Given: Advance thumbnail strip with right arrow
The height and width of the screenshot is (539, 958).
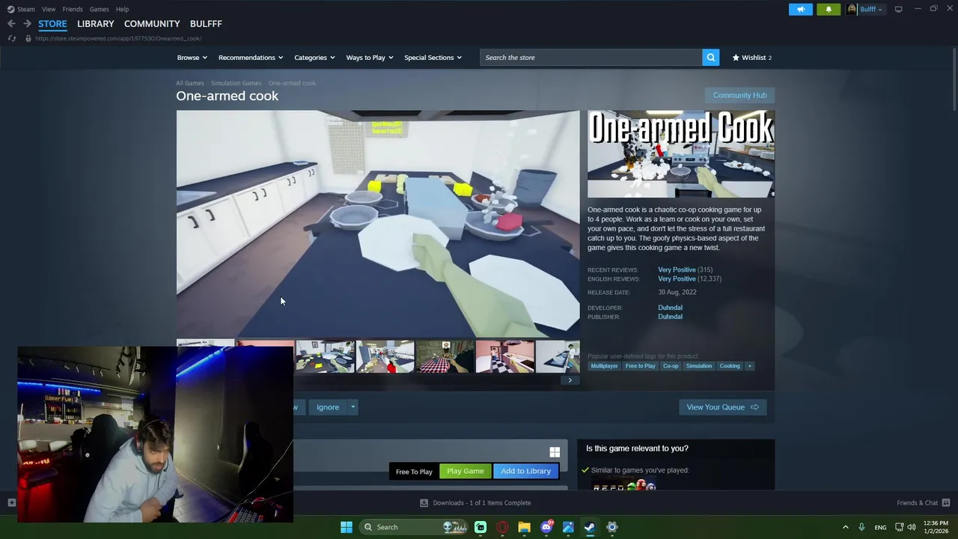Looking at the screenshot, I should point(570,380).
